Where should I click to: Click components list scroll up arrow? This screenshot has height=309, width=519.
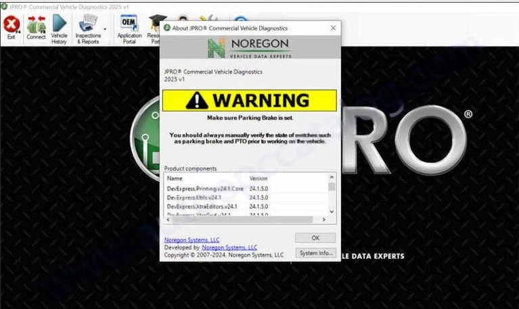pyautogui.click(x=332, y=177)
